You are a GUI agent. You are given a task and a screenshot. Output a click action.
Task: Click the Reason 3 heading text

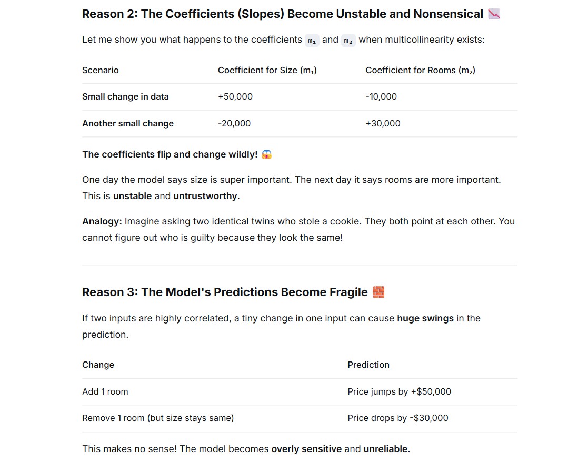coord(225,292)
